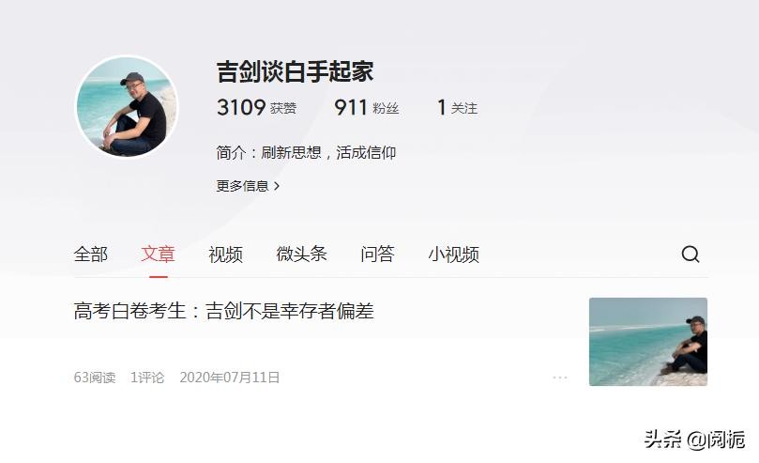Click the 2020年07月11日 publish date
The width and height of the screenshot is (759, 463).
230,378
